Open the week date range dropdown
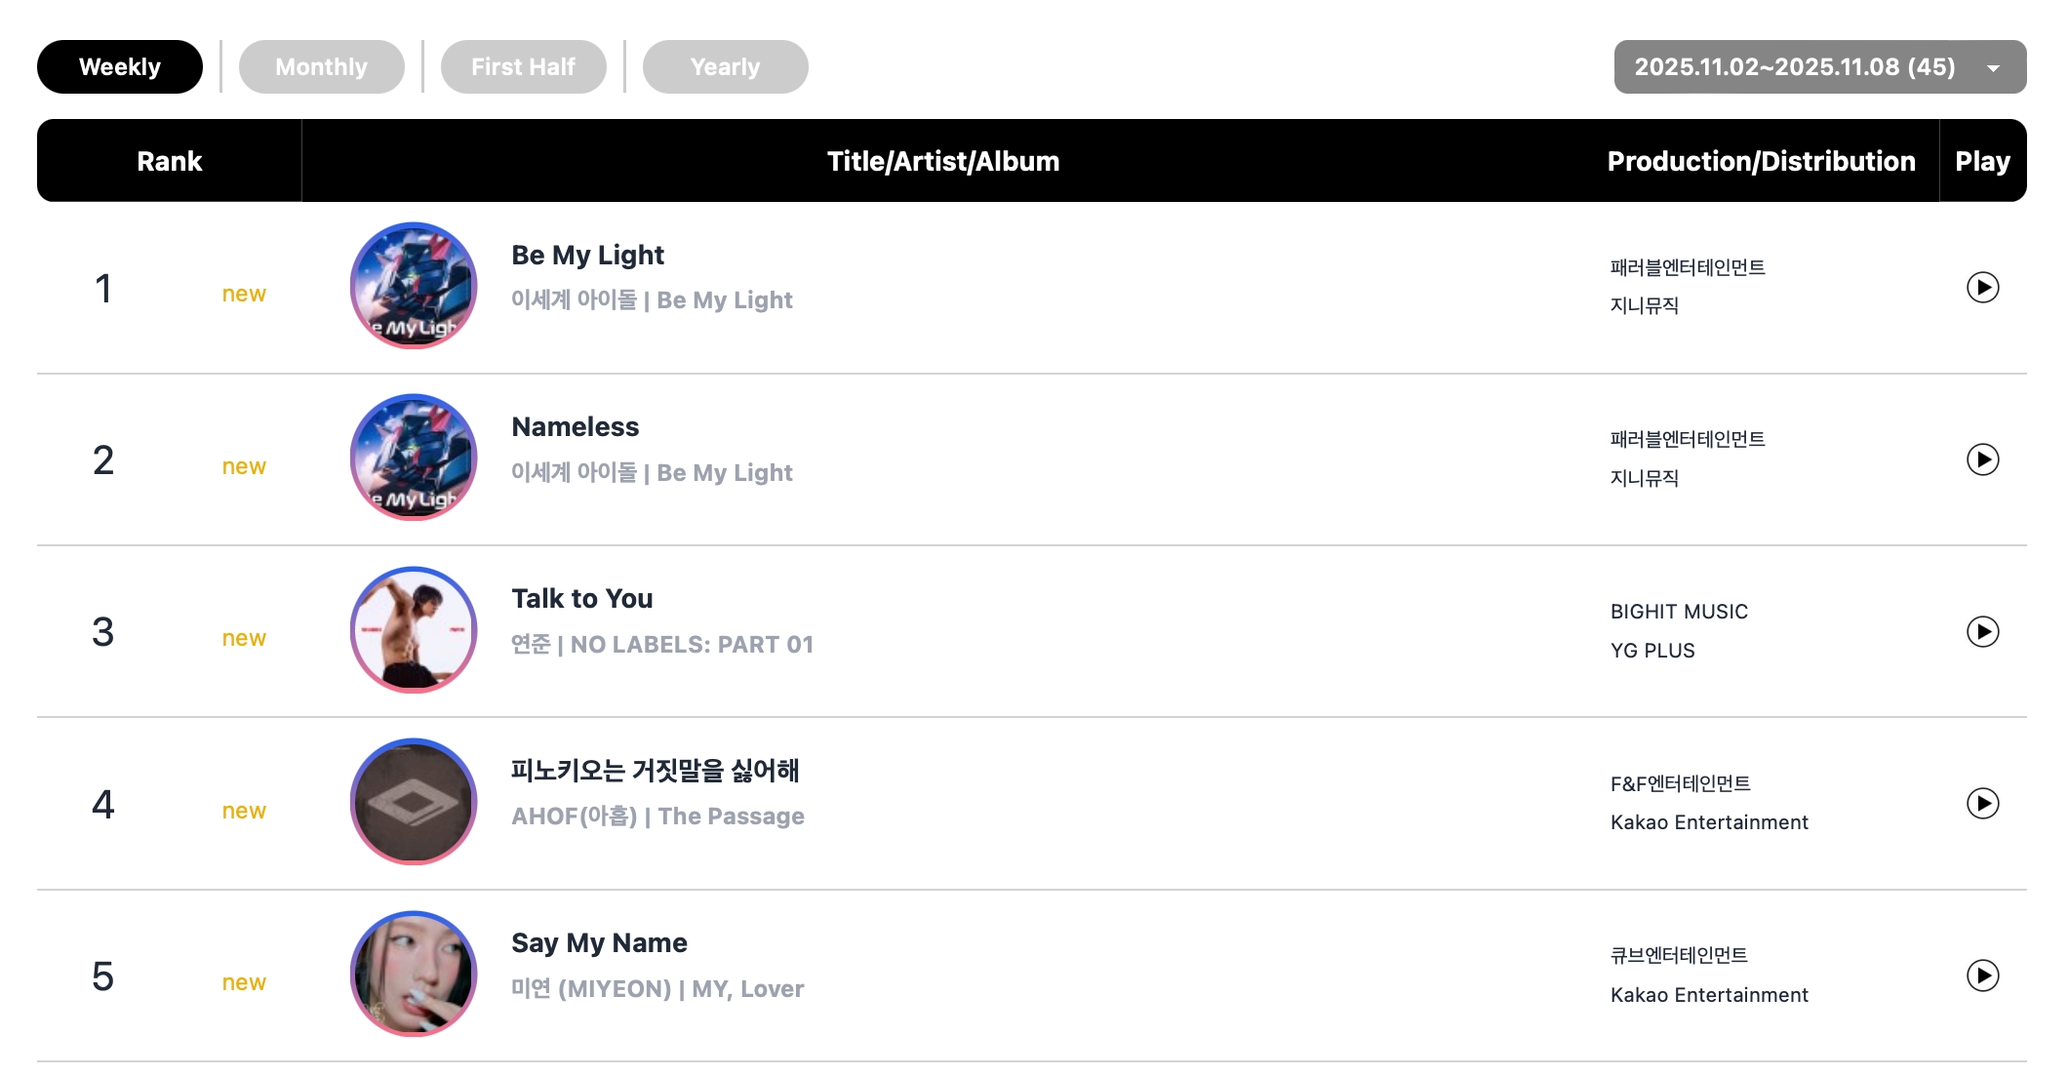The height and width of the screenshot is (1076, 2069). pyautogui.click(x=1819, y=67)
